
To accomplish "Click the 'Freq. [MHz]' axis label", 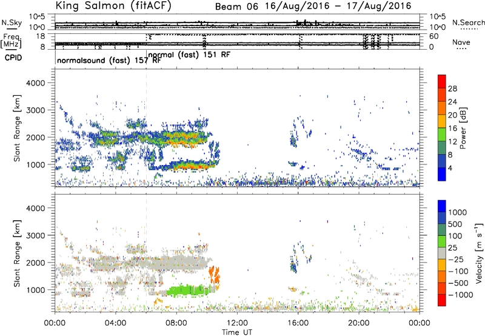I will (11, 41).
